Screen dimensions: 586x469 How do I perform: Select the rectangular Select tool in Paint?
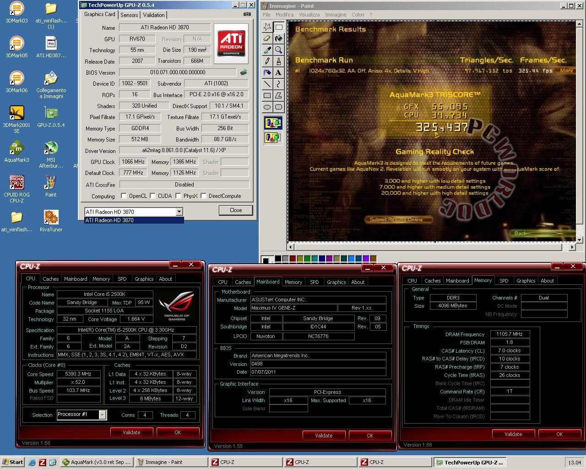coord(278,27)
